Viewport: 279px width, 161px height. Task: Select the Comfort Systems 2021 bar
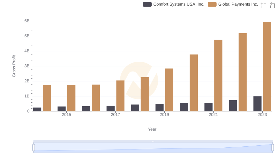tap(208, 107)
